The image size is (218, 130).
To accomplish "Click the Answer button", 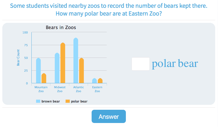I will [x=108, y=117].
